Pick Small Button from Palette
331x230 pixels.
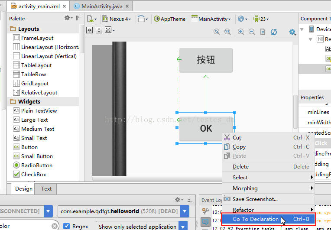pyautogui.click(x=33, y=156)
